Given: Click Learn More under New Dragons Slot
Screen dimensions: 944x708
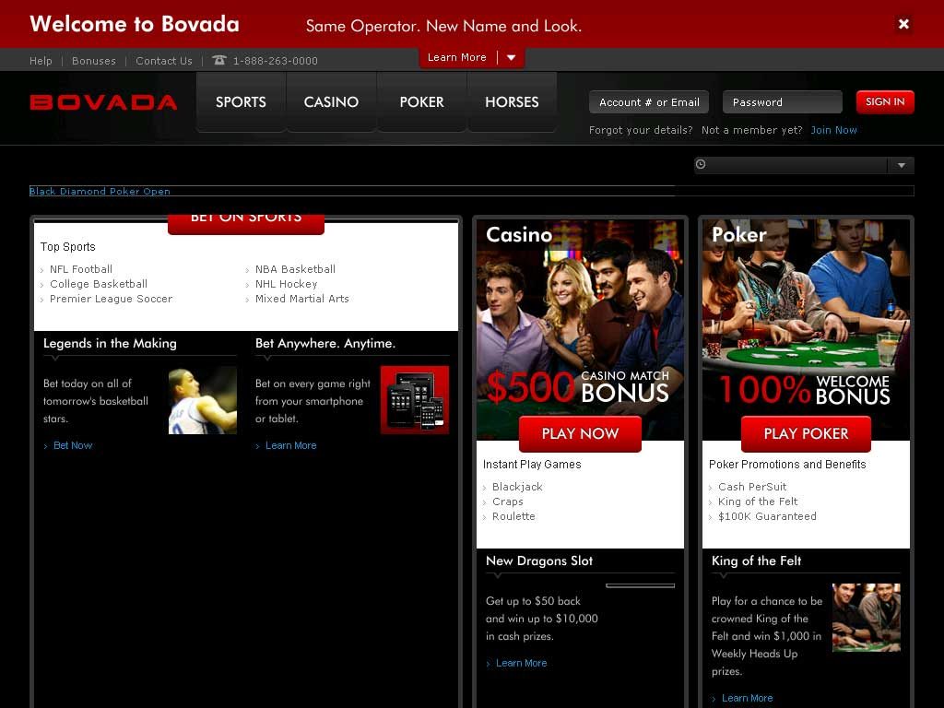Looking at the screenshot, I should pyautogui.click(x=522, y=663).
